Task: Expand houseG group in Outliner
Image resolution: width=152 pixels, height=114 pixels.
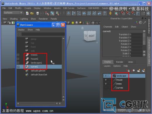Action: coord(18,59)
